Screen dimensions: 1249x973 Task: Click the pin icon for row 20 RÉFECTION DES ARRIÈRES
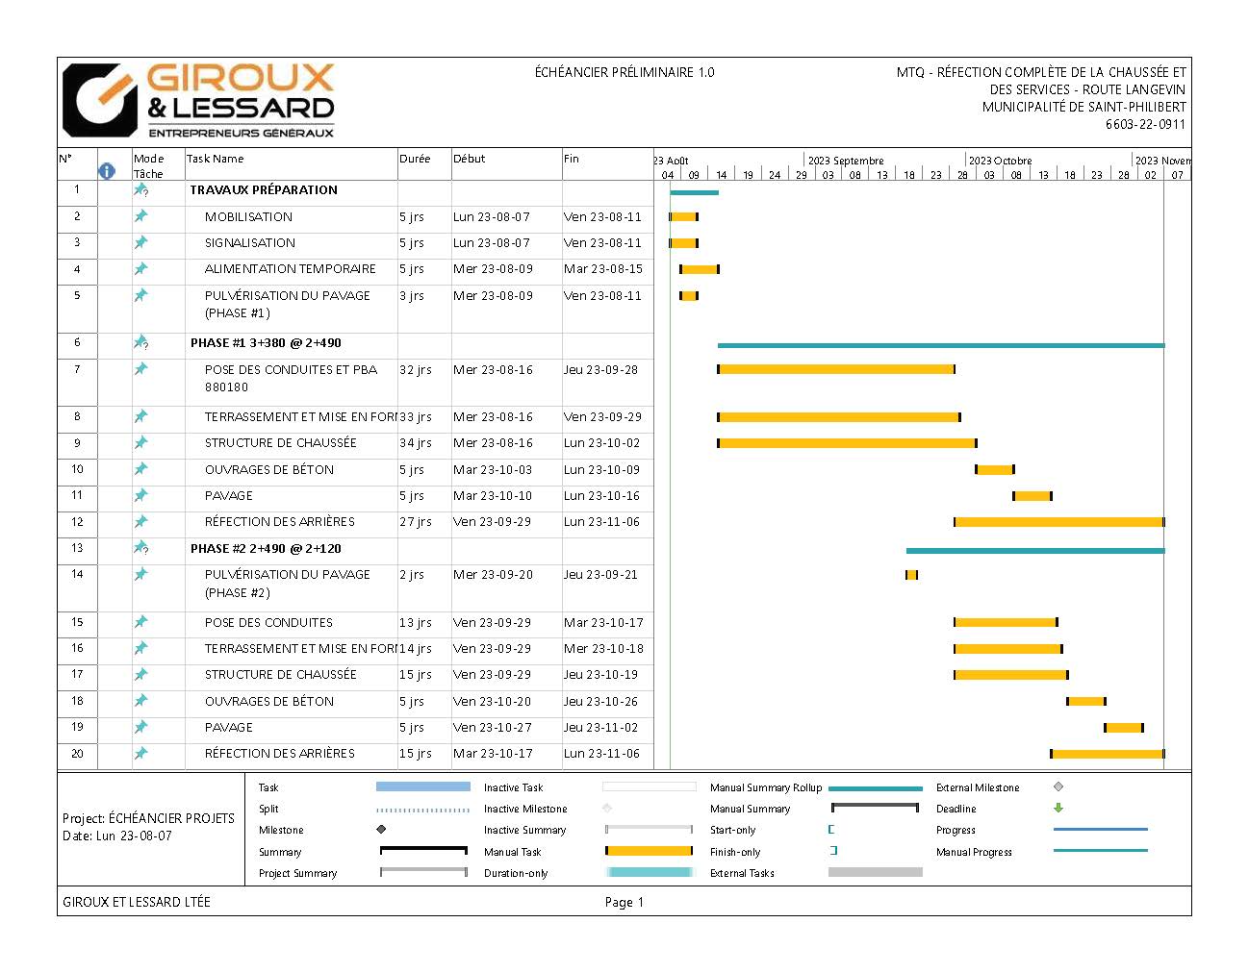[140, 753]
